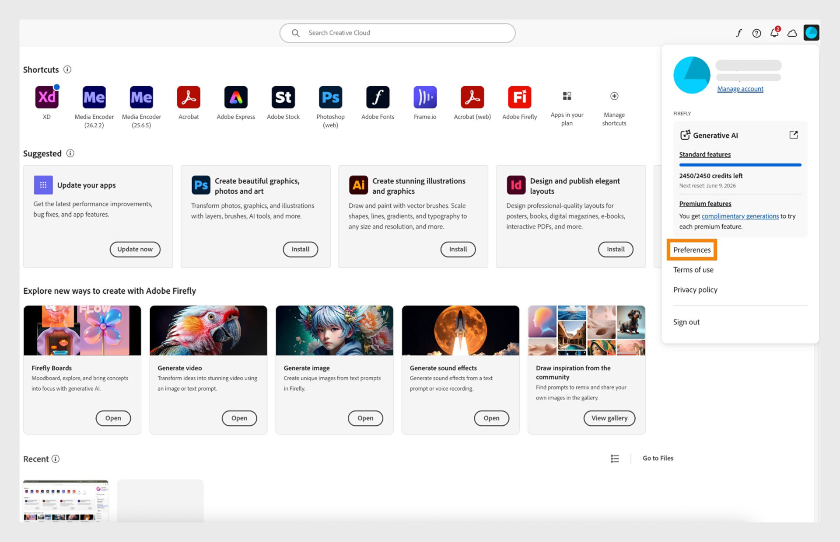This screenshot has height=542, width=840.
Task: Open Generate sound effects
Action: click(x=491, y=418)
